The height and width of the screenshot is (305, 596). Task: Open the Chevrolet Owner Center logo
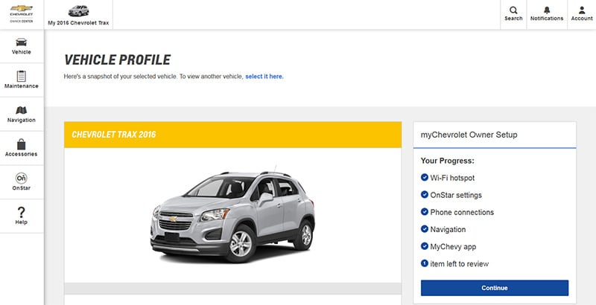tap(22, 14)
